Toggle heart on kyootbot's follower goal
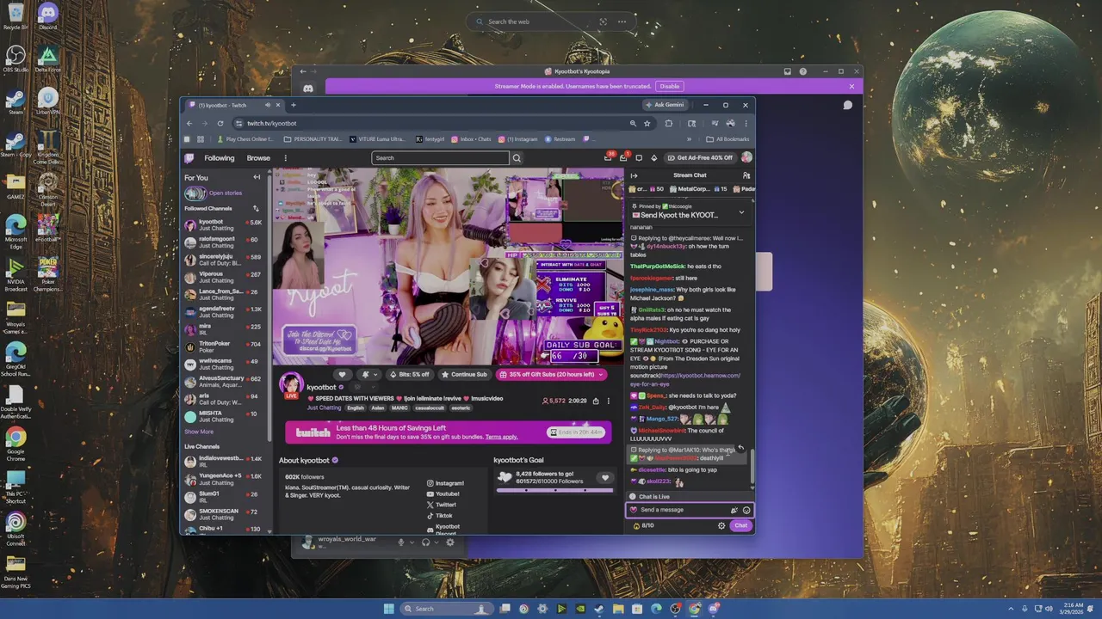Screen dimensions: 1102x619 604,478
